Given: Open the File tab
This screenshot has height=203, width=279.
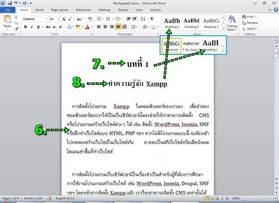Looking at the screenshot, I should [x=7, y=10].
